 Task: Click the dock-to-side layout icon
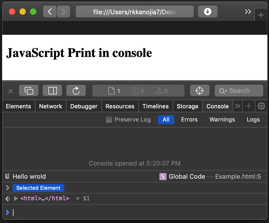point(52,90)
